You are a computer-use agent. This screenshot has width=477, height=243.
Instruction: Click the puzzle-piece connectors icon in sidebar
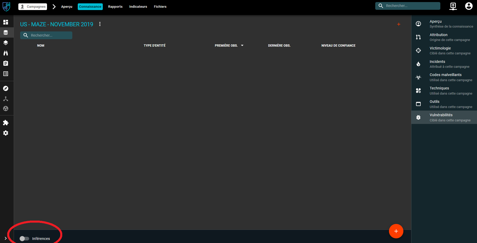click(x=5, y=123)
